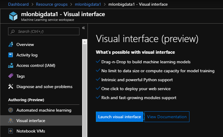
Task: Click the Overview icon in sidebar
Action: click(x=11, y=44)
